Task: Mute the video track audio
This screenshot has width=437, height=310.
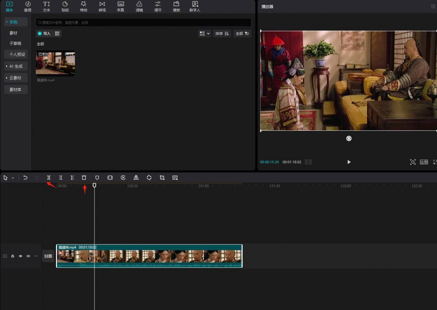Action: 28,256
